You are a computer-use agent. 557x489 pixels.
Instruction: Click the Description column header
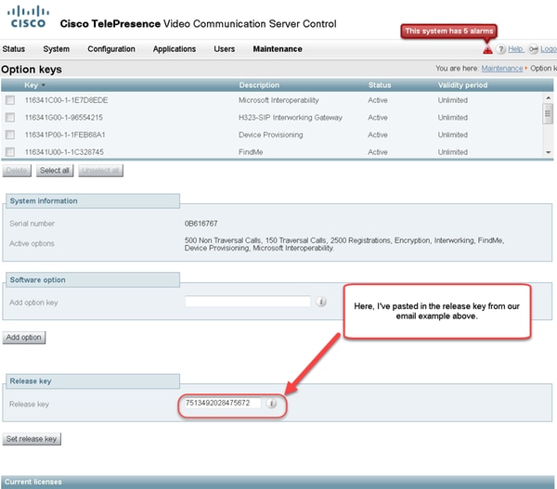(259, 85)
